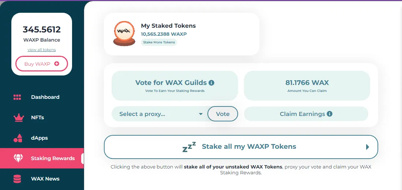The width and height of the screenshot is (402, 190).
Task: Open the Select a proxy dropdown
Action: 159,114
